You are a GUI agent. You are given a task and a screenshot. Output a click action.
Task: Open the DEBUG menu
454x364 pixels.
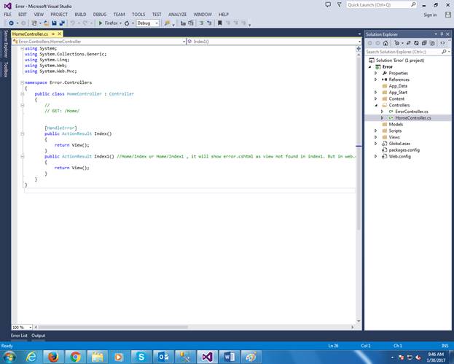100,14
